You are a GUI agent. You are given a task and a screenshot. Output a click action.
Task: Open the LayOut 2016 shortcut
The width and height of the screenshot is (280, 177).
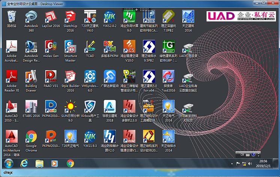[x=51, y=17]
